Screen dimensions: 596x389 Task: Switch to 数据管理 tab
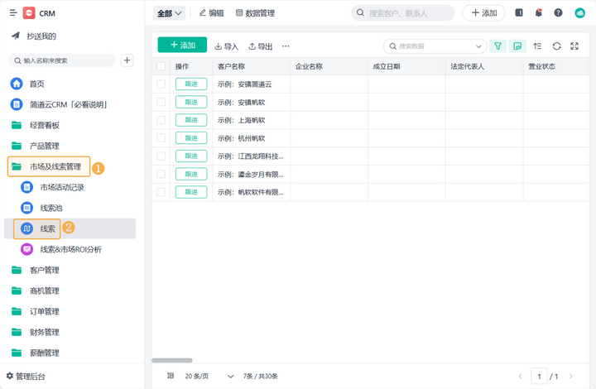point(255,13)
